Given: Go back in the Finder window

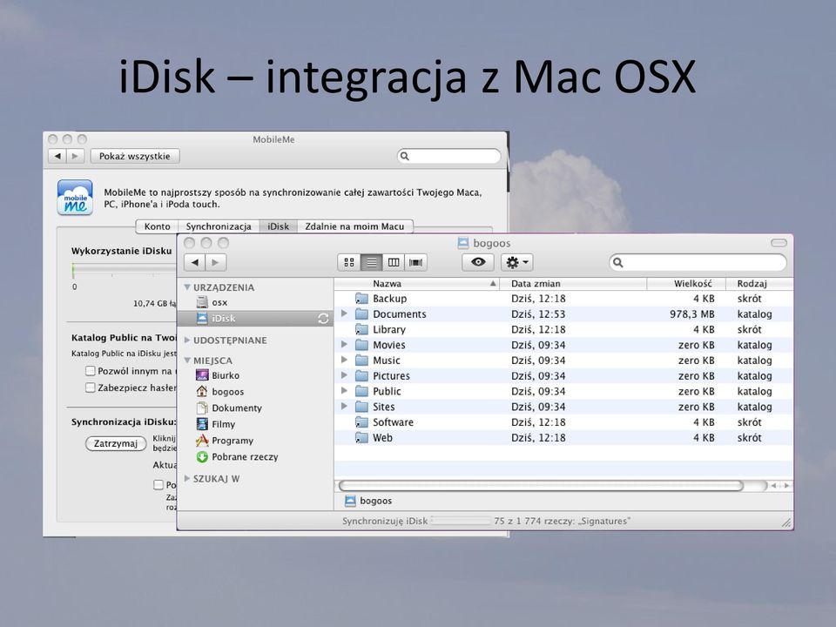Looking at the screenshot, I should [x=194, y=262].
